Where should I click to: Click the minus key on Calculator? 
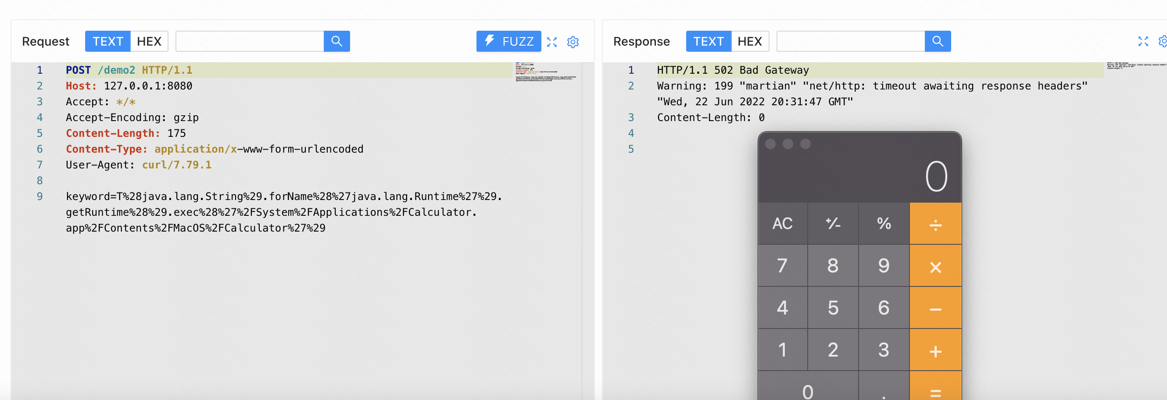935,308
